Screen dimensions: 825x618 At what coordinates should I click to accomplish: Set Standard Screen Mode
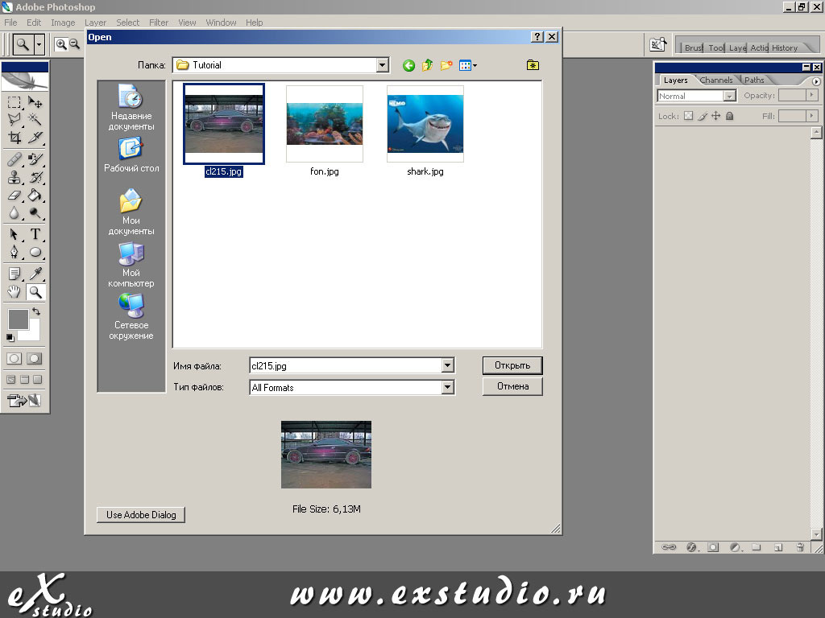tap(11, 380)
